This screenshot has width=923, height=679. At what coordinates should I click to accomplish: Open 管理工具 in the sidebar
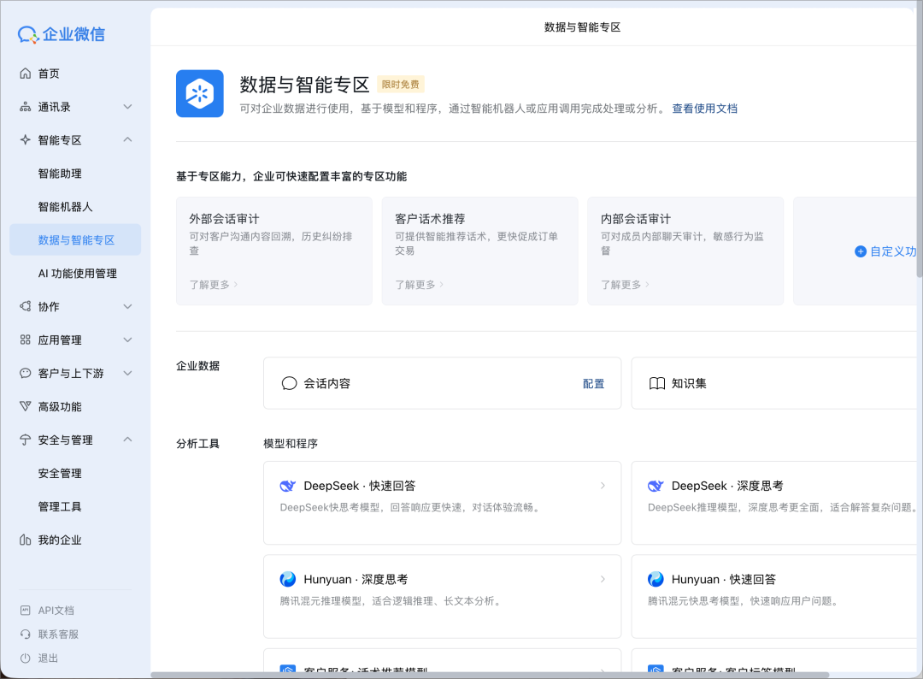[74, 506]
